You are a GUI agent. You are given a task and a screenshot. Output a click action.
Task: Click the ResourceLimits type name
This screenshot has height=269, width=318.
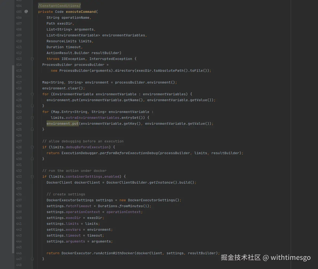[62, 41]
